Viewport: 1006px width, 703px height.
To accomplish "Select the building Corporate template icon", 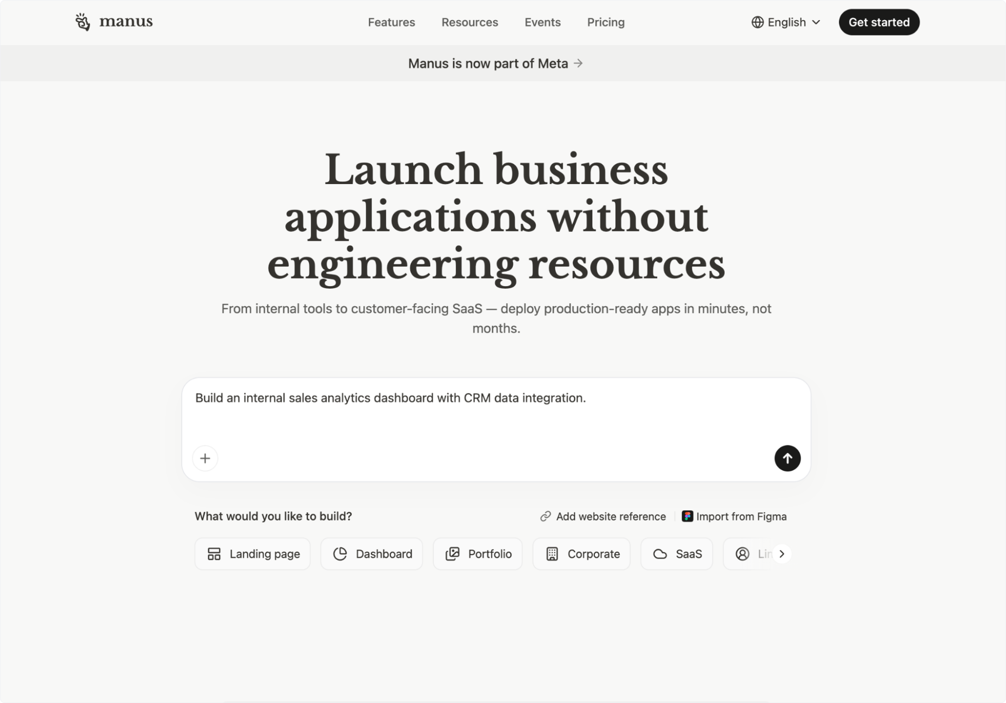I will (x=552, y=554).
